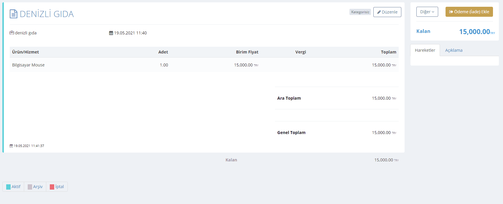Click the Adet column header

pyautogui.click(x=163, y=52)
